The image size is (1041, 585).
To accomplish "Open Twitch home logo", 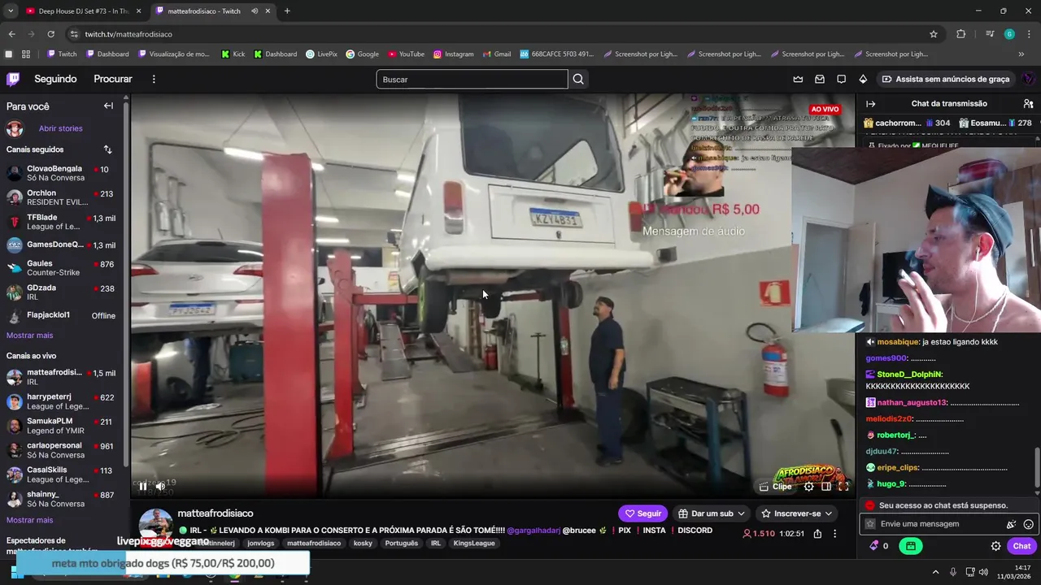I will click(13, 79).
